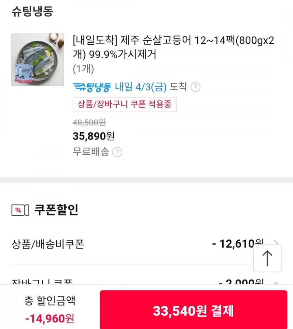Image resolution: width=293 pixels, height=329 pixels.
Task: Tap the scroll-to-top arrow button
Action: [267, 258]
